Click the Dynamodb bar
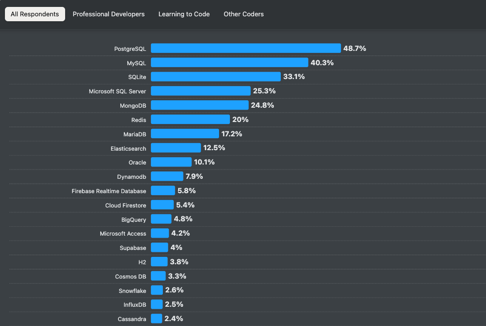The height and width of the screenshot is (326, 486). click(167, 176)
